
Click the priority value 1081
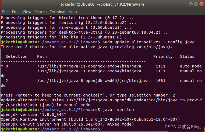[x=161, y=81]
